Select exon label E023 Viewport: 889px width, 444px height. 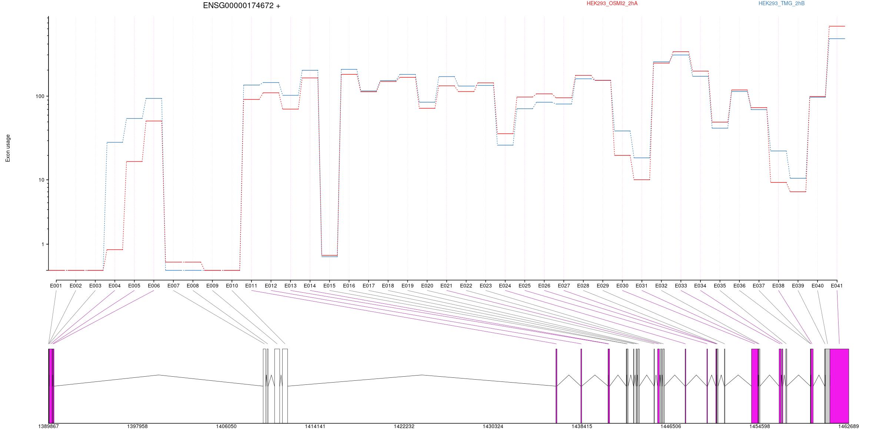(486, 286)
